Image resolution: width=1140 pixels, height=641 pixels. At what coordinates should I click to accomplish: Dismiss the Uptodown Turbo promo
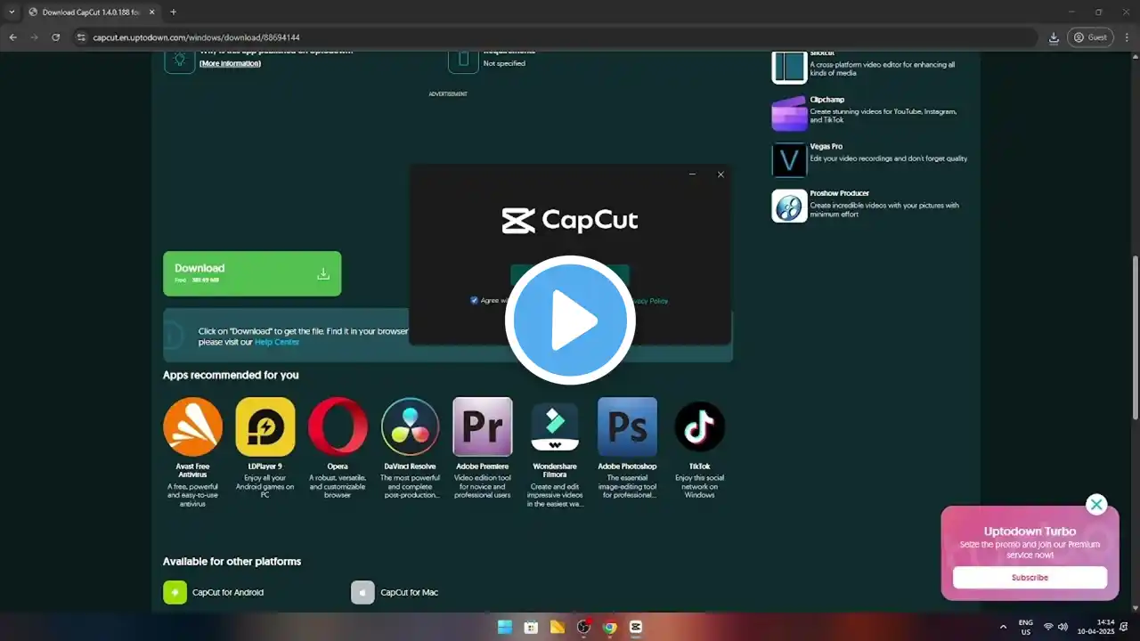click(1096, 505)
